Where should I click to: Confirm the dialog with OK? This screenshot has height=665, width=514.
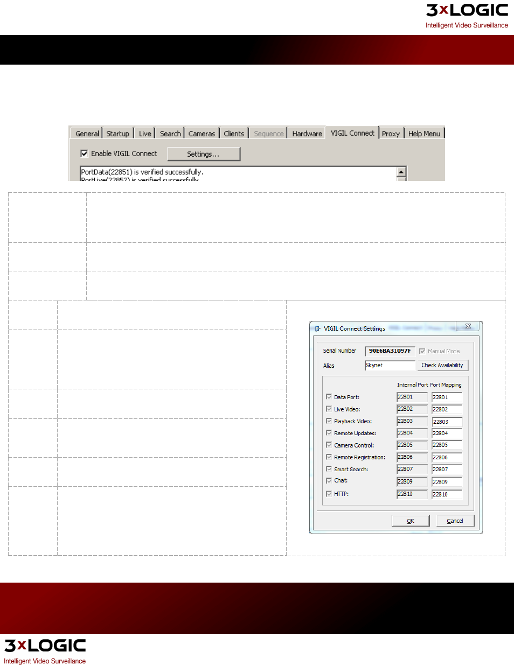[x=411, y=521]
